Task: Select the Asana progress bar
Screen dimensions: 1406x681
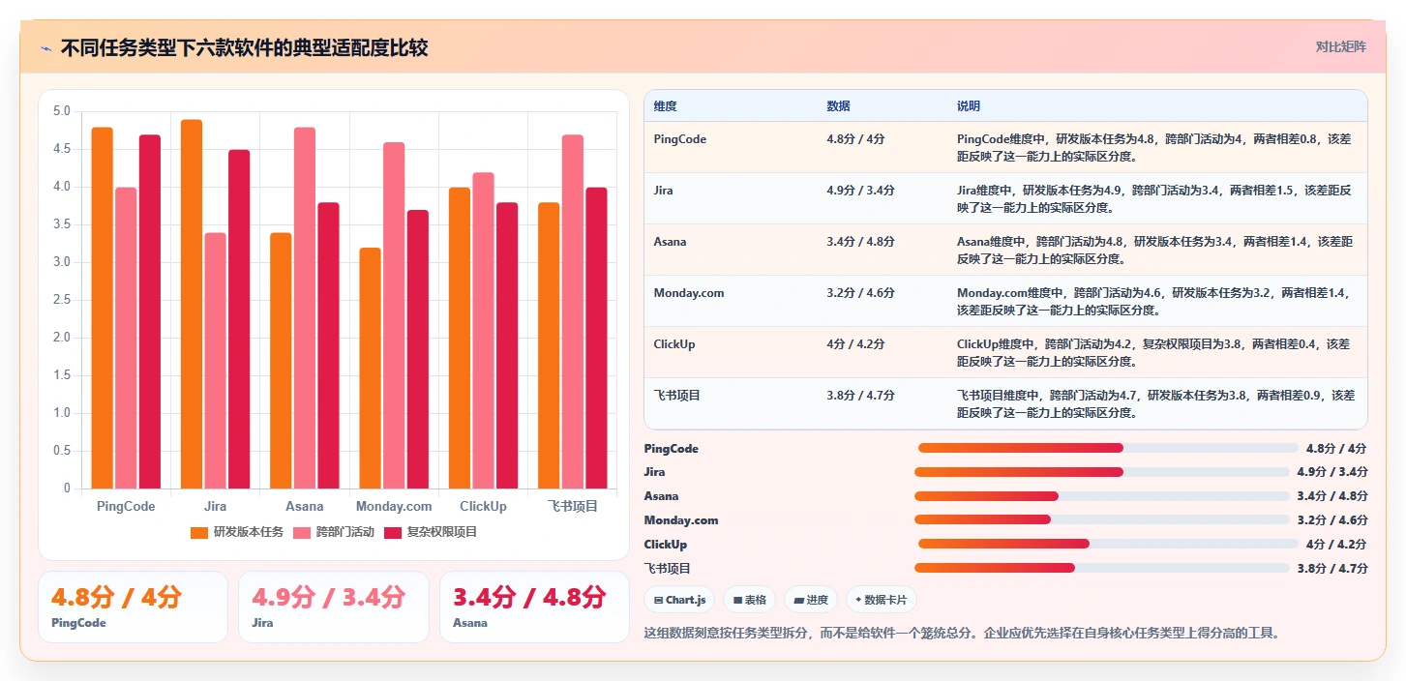Action: pos(1102,496)
